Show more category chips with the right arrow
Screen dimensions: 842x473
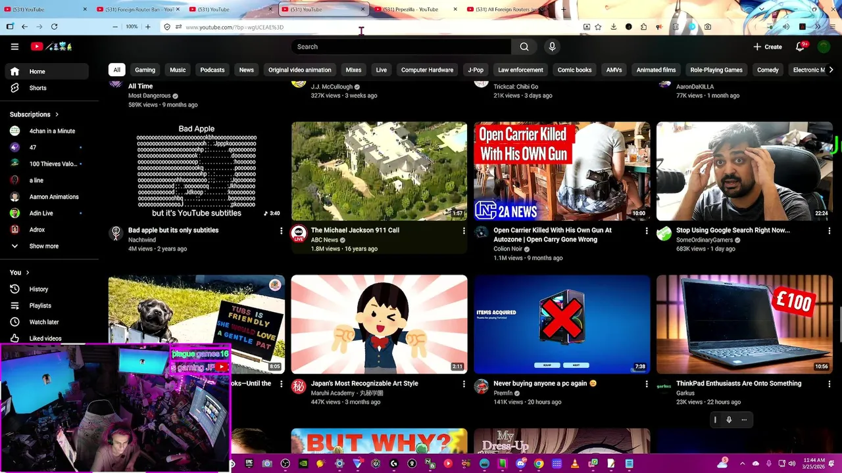click(x=831, y=70)
